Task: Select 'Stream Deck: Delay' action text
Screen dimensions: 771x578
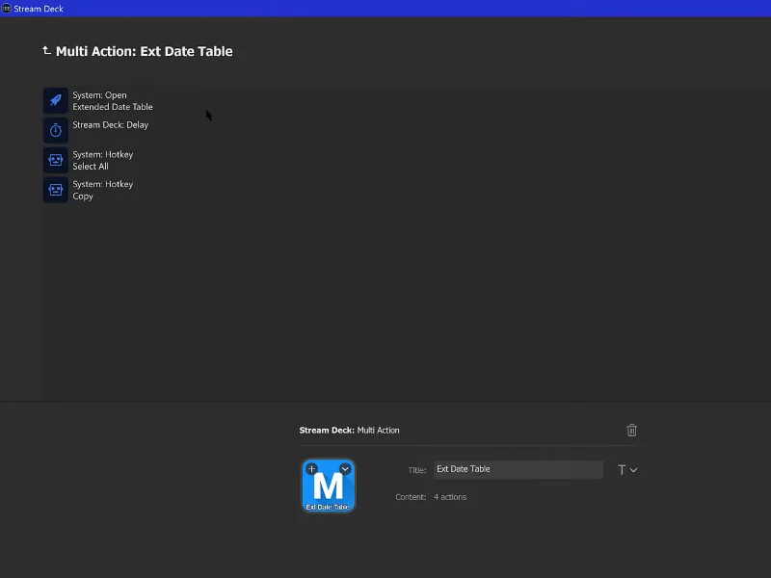Action: point(111,125)
